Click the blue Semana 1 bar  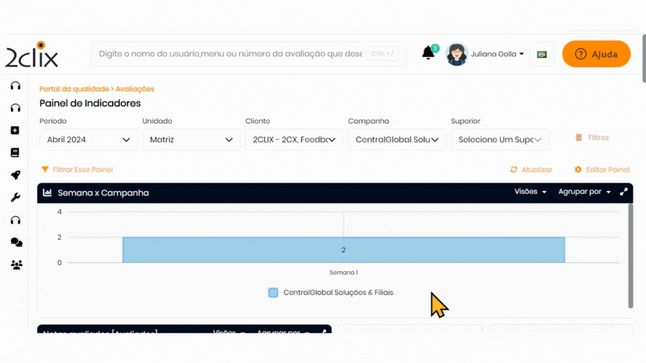tap(343, 250)
